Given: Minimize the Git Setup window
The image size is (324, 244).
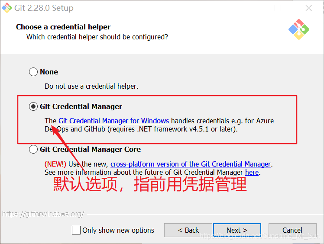Looking at the screenshot, I should pyautogui.click(x=247, y=8).
